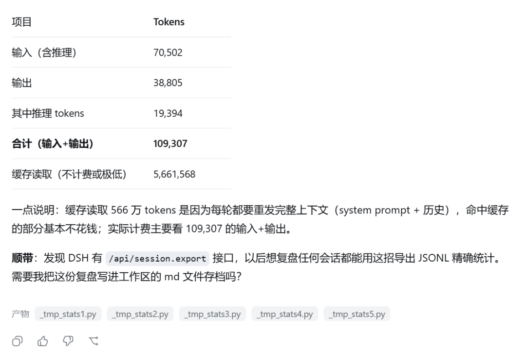Select the 缓存读取（不计费或极低）label
Screen dimensions: 526x353
pos(69,174)
